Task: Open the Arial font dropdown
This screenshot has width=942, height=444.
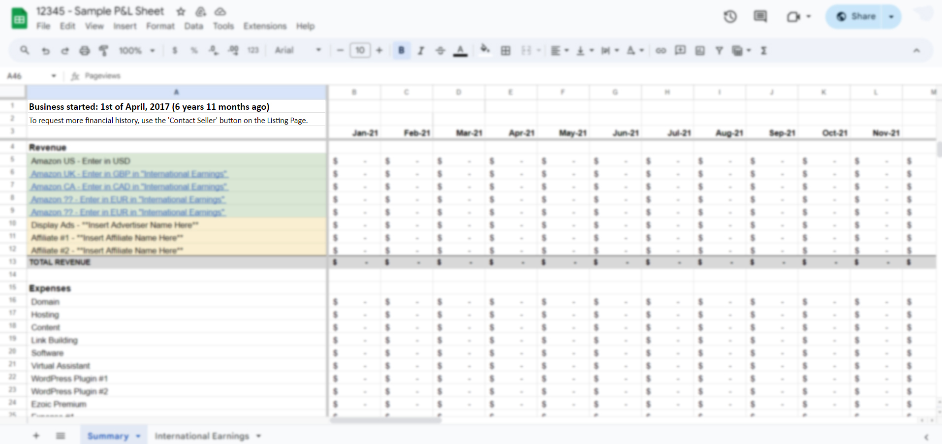Action: pyautogui.click(x=297, y=50)
